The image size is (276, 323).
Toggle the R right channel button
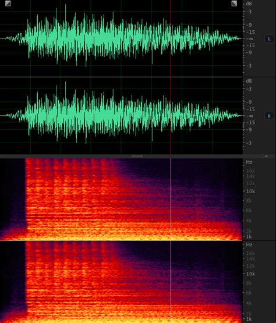pyautogui.click(x=269, y=116)
